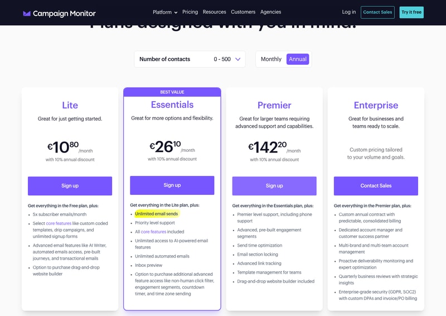Click Priority level support bullet

155,223
